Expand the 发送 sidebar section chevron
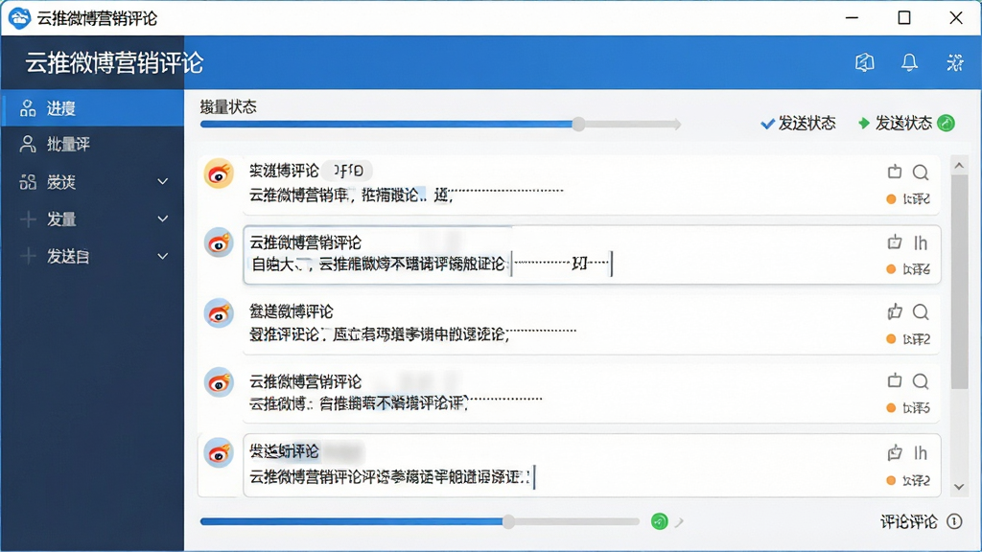Screen dimensions: 982x552 (163, 181)
